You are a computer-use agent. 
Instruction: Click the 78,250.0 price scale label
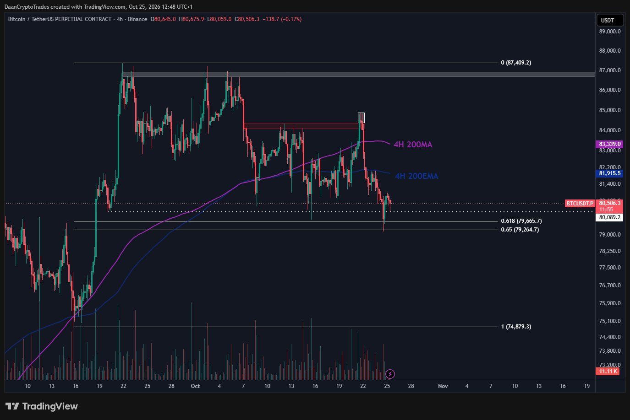point(610,251)
